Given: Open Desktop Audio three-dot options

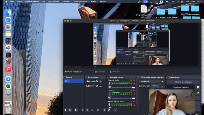Looking at the screenshot, I should pos(110,83).
